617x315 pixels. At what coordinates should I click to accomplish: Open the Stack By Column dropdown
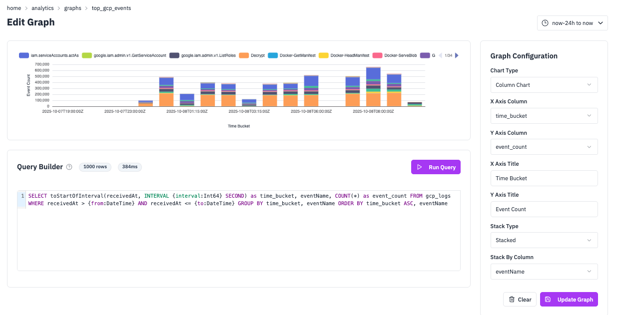point(544,272)
